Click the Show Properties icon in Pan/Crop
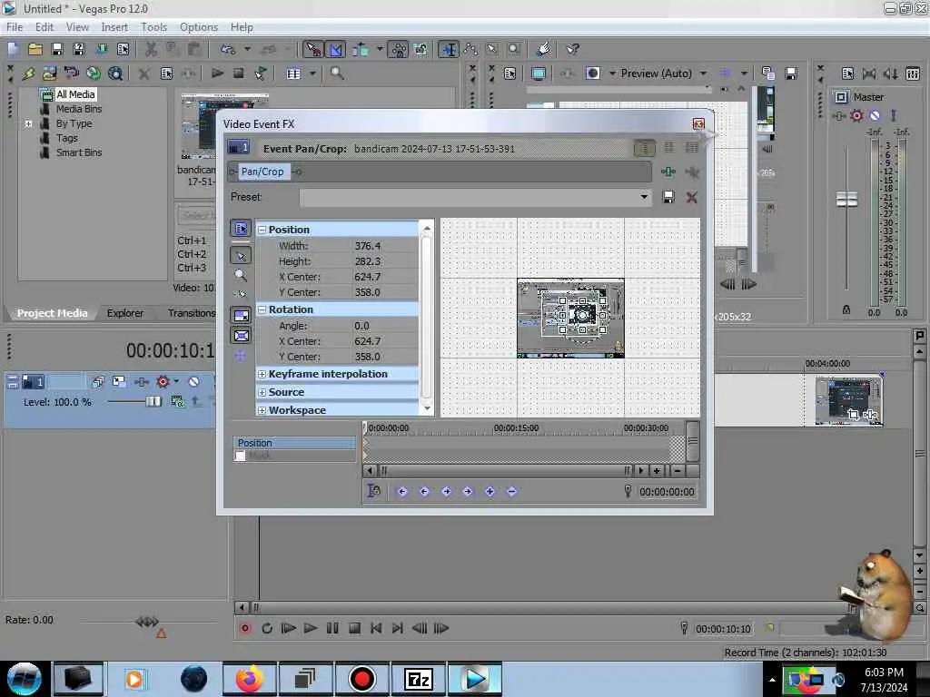The width and height of the screenshot is (930, 697). coord(240,229)
